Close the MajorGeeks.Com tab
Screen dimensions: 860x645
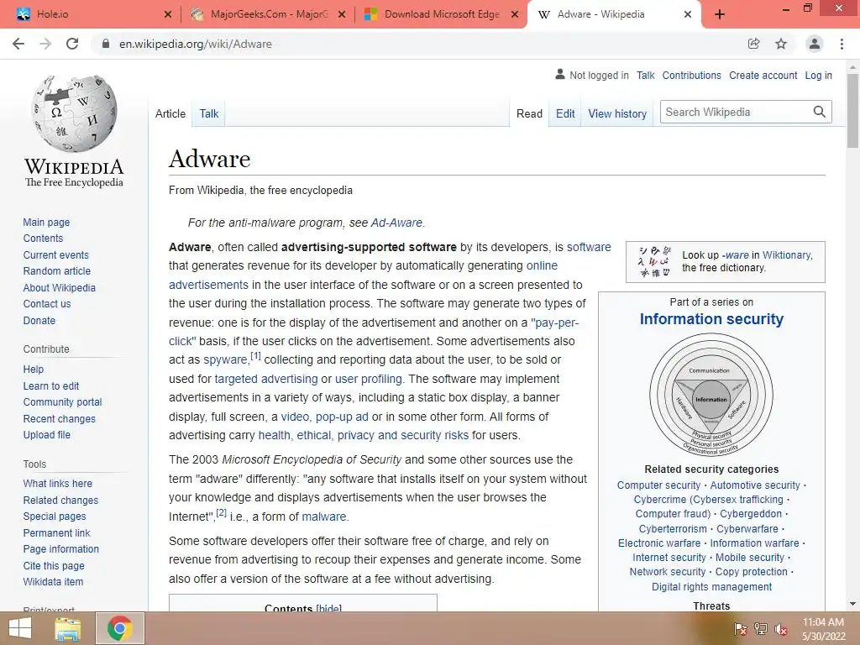point(342,15)
